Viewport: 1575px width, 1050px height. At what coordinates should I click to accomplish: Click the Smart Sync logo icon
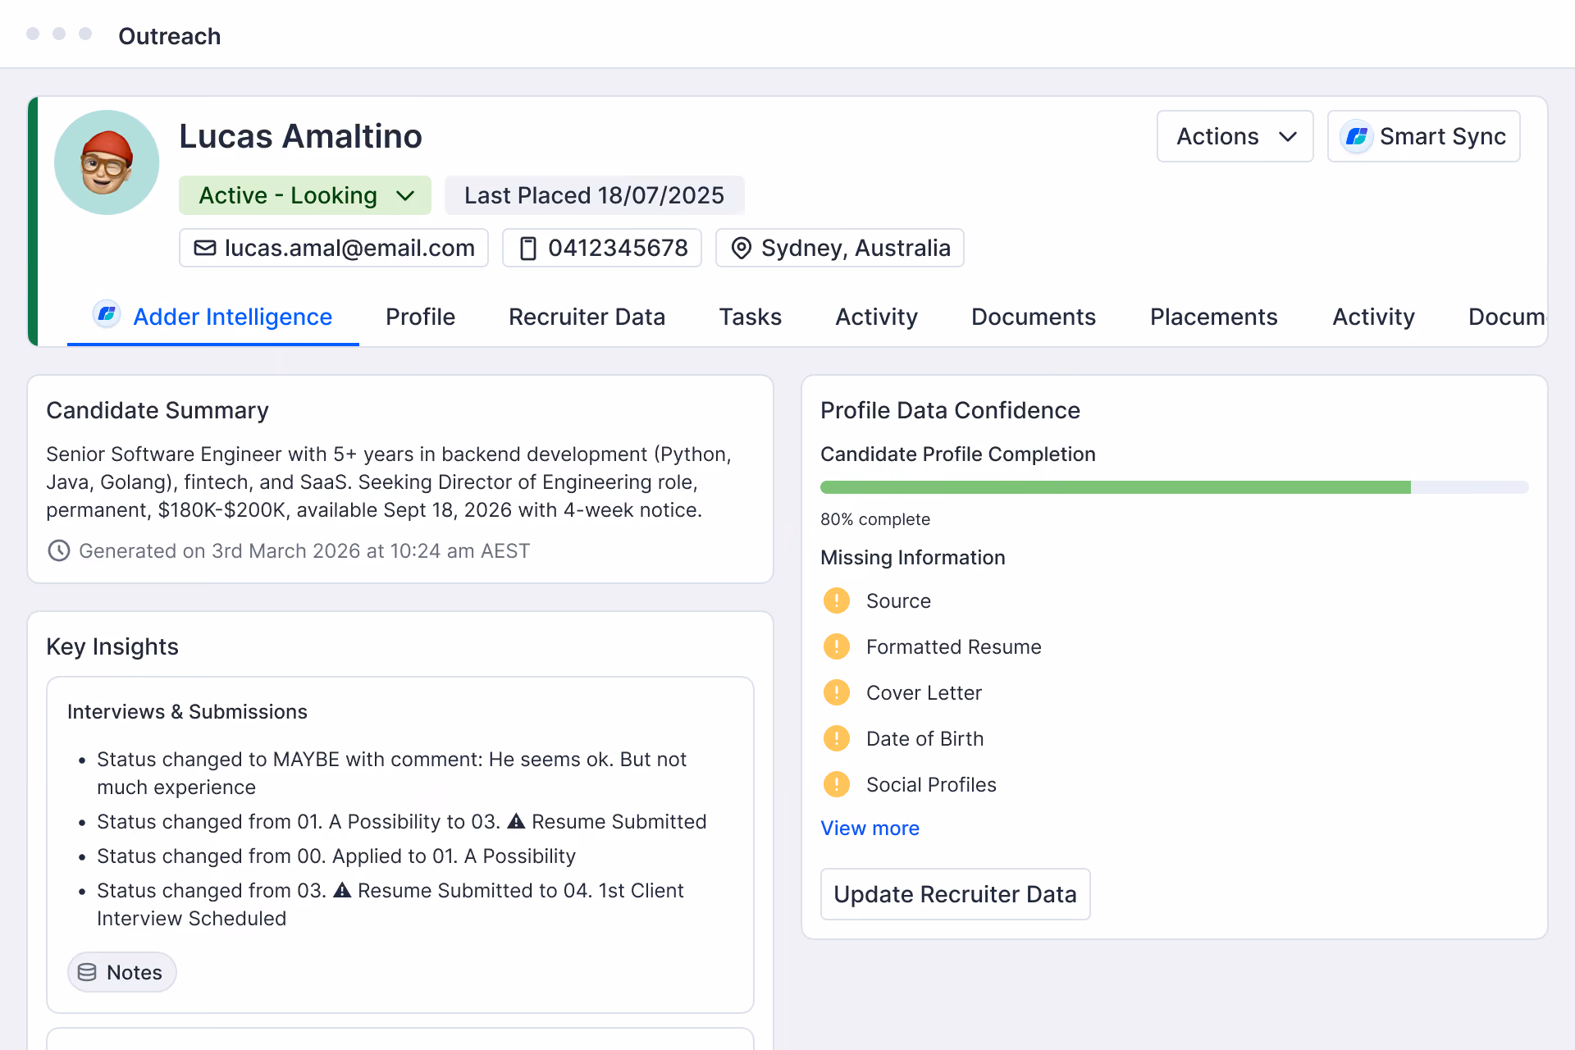[1357, 136]
